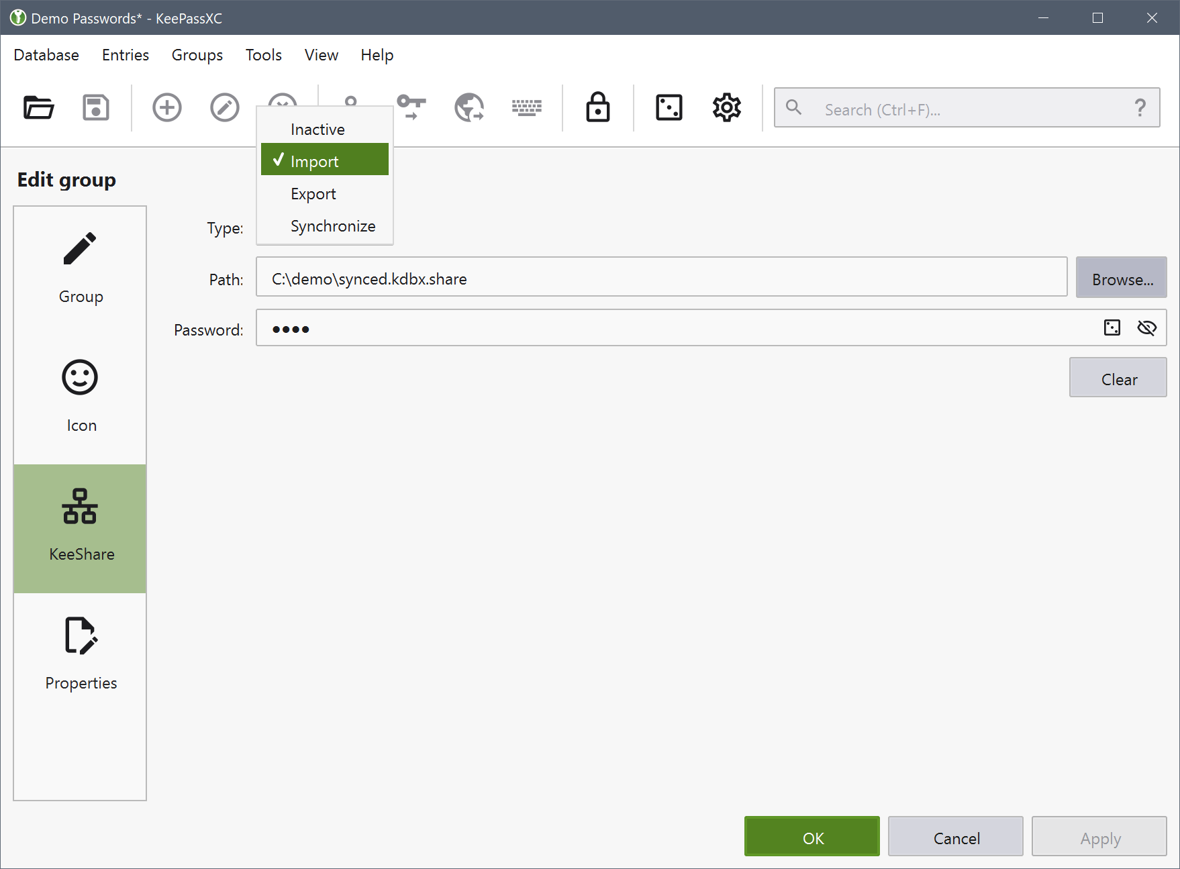This screenshot has width=1180, height=869.
Task: Pick Synchronize from the Type list
Action: pos(333,226)
